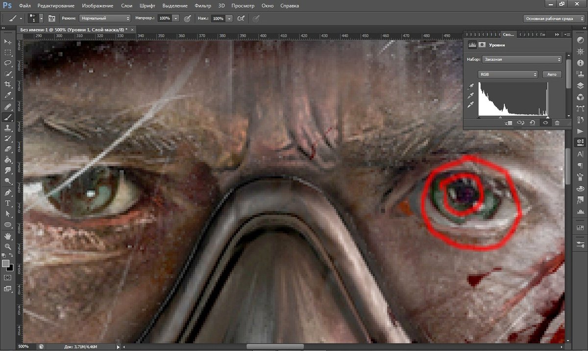
Task: Click the black point eyedropper in Levels
Action: tap(471, 87)
